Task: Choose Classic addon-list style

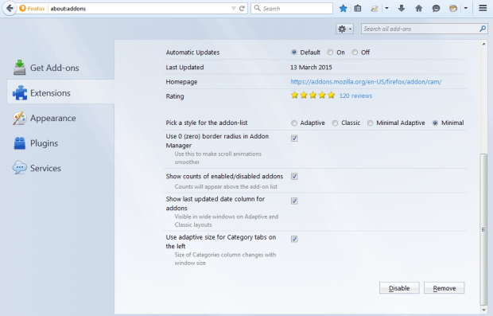Action: pos(336,123)
